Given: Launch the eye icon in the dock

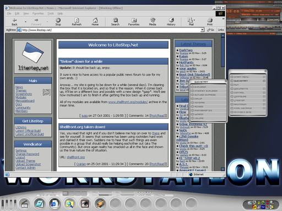Looking at the screenshot, I should [x=85, y=203].
